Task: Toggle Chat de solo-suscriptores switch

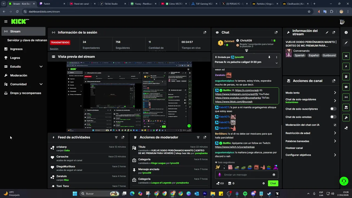Action: pyautogui.click(x=333, y=109)
